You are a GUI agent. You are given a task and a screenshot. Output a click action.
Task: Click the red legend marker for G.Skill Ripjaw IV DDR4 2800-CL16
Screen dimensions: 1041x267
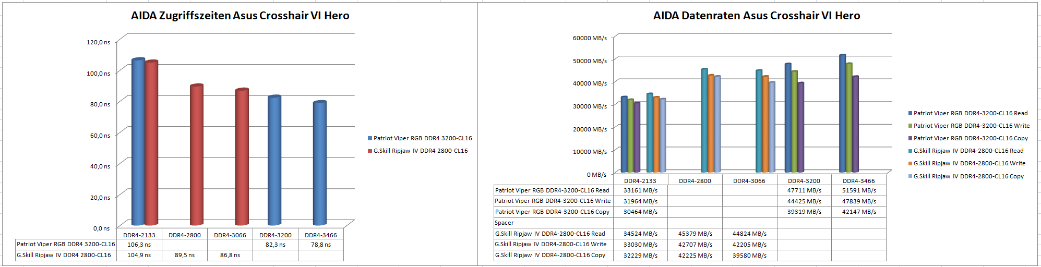coord(370,151)
